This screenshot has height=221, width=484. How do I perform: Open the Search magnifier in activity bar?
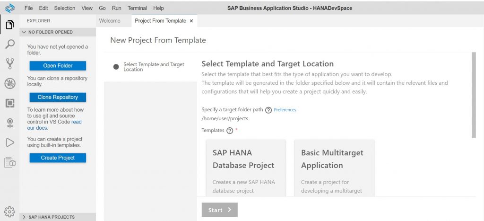tap(10, 44)
